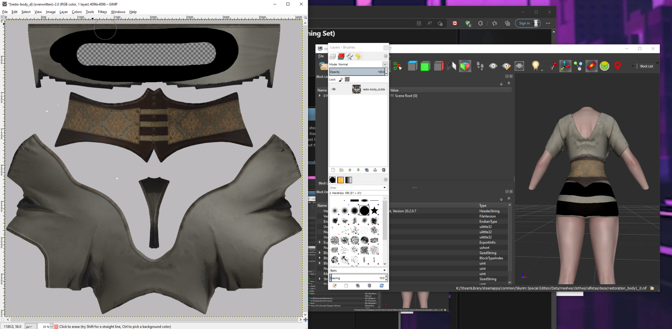
Task: Duplicate the resto-body_d.dds layer
Action: pos(366,170)
